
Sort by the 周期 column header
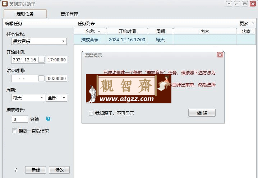point(160,31)
